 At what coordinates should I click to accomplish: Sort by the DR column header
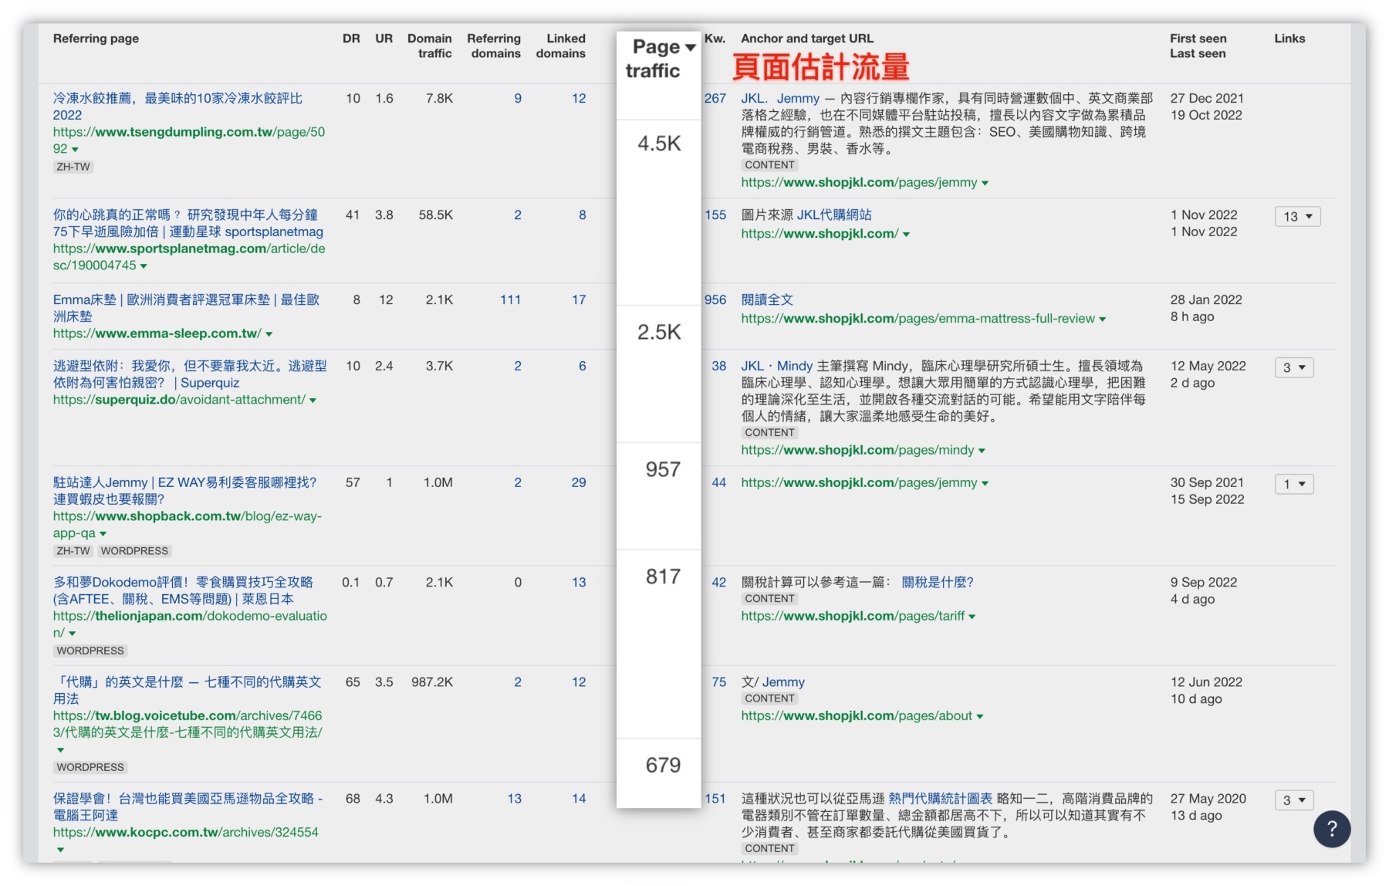(x=352, y=39)
